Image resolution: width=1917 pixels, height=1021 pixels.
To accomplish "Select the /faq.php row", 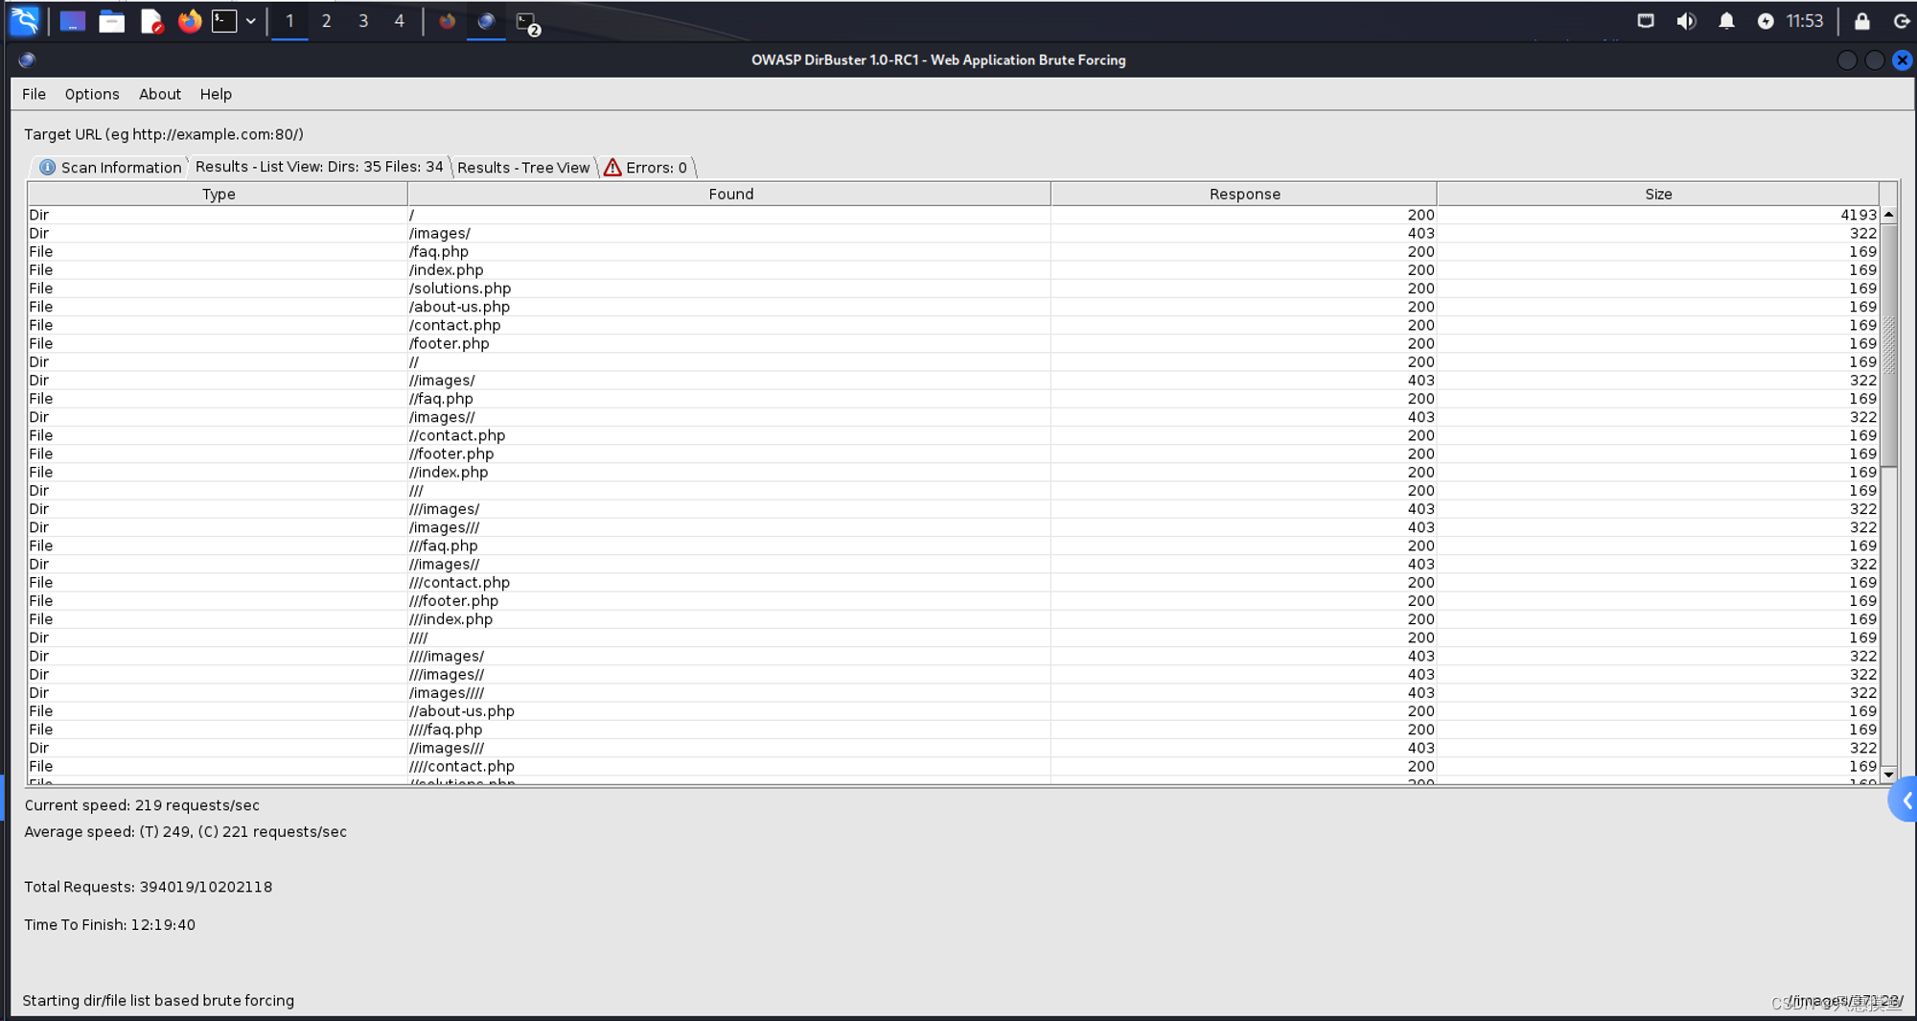I will (x=953, y=251).
